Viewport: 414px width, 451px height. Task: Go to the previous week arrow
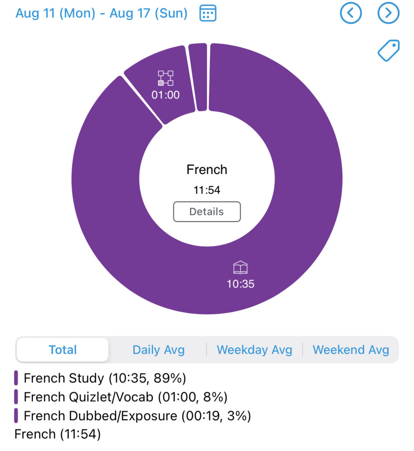(351, 13)
